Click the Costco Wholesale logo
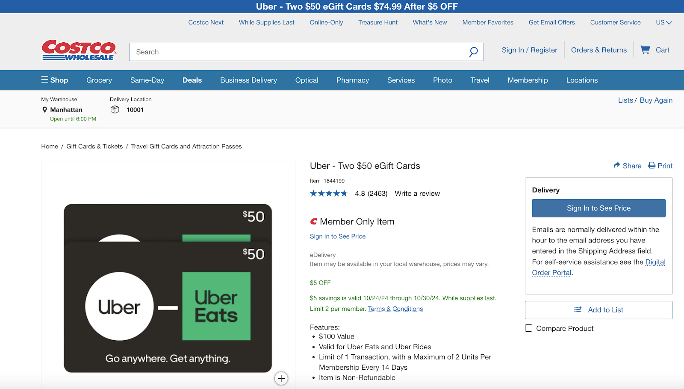Screen dimensions: 684x389 tap(79, 50)
